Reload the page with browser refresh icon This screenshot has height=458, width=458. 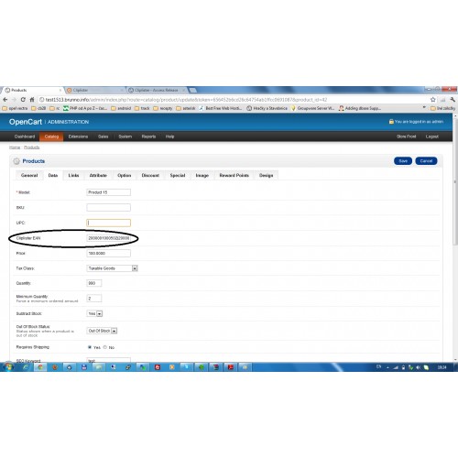click(23, 100)
